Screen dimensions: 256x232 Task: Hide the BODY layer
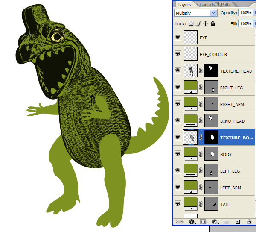pos(178,154)
